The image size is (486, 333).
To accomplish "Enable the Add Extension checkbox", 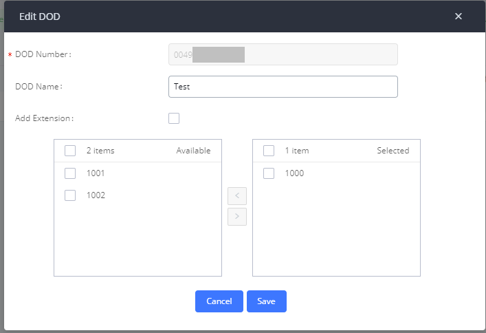I will 174,118.
